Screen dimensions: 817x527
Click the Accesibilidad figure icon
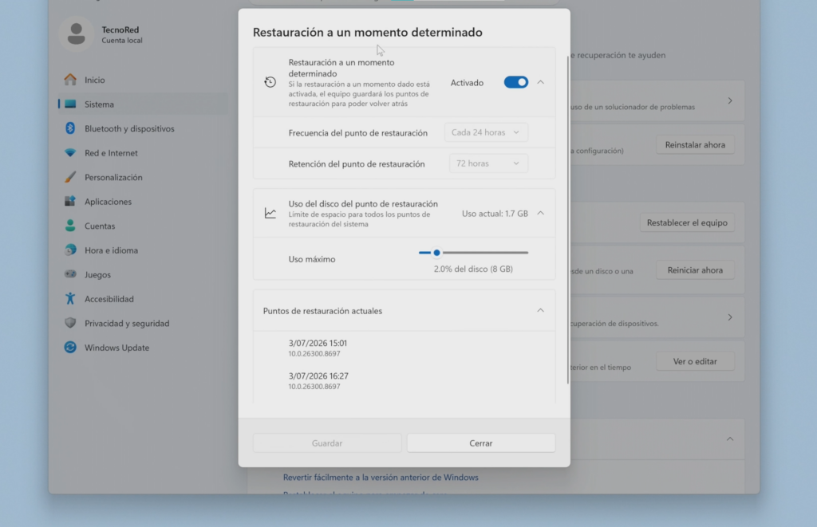pos(70,298)
